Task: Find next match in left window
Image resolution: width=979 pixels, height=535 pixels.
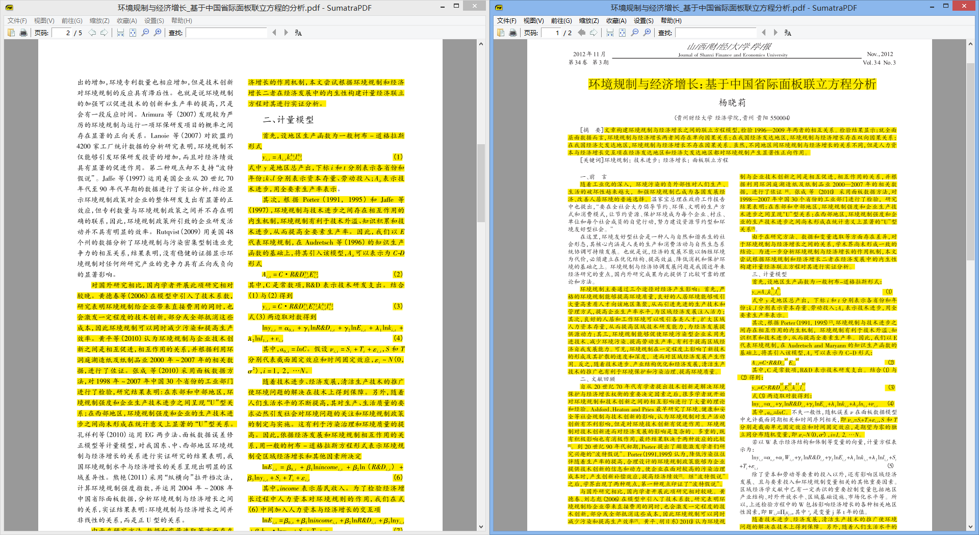Action: (x=286, y=33)
